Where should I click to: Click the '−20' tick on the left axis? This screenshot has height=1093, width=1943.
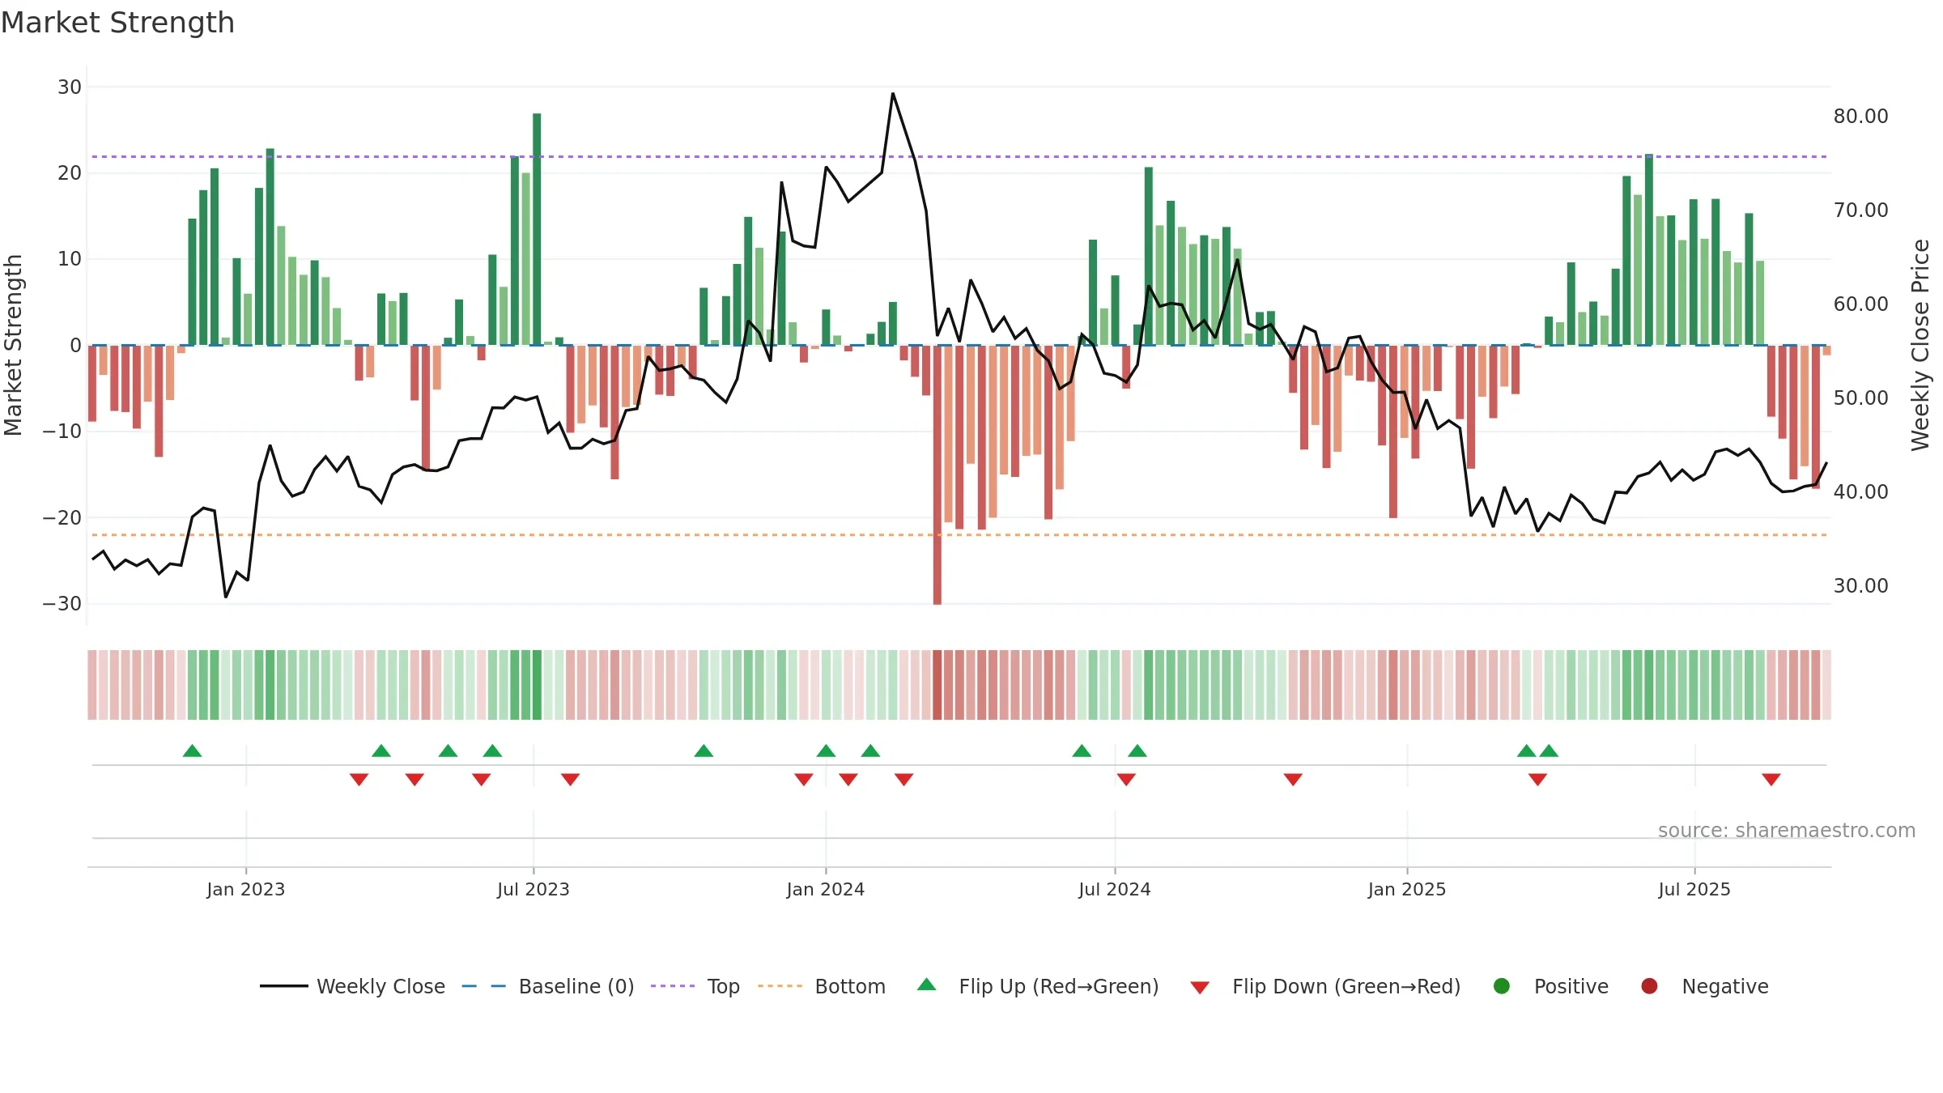[x=62, y=517]
